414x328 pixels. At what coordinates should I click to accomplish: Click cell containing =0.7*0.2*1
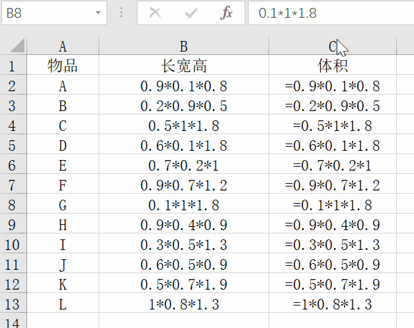click(x=333, y=164)
